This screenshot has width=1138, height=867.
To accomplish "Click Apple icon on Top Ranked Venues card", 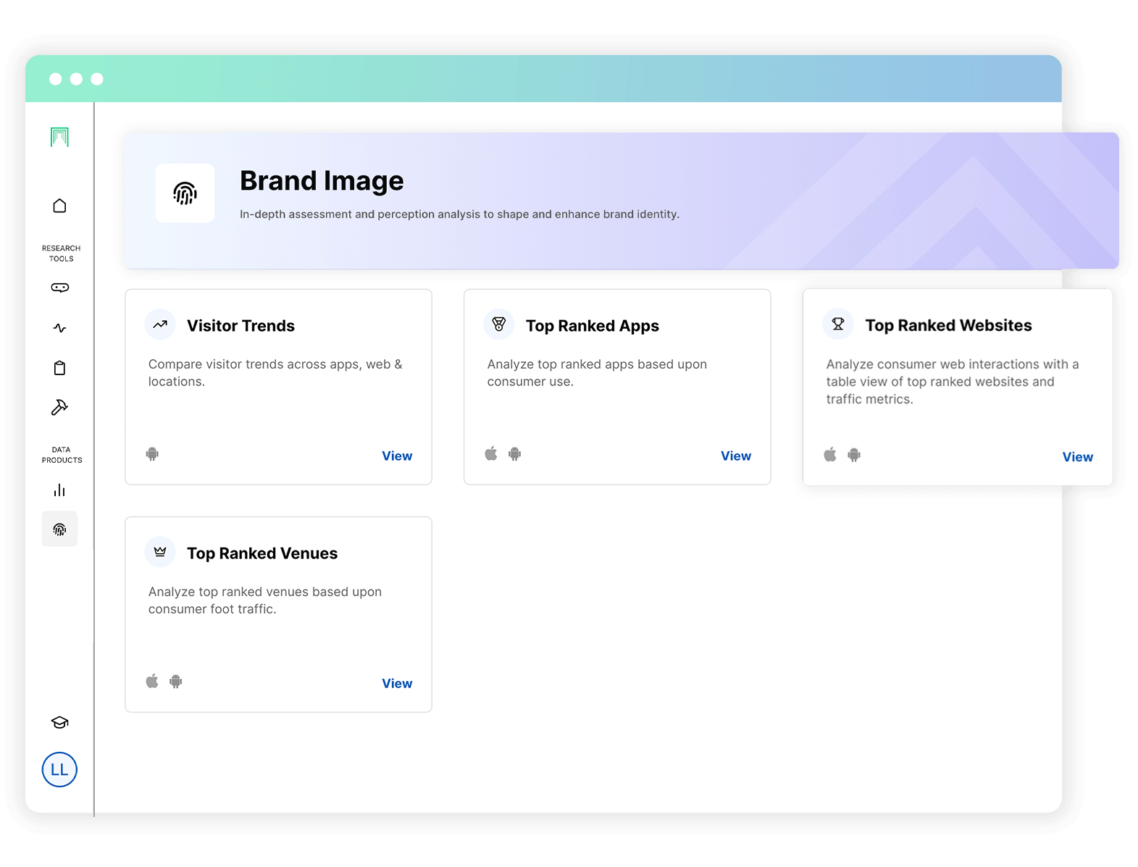I will pos(152,682).
